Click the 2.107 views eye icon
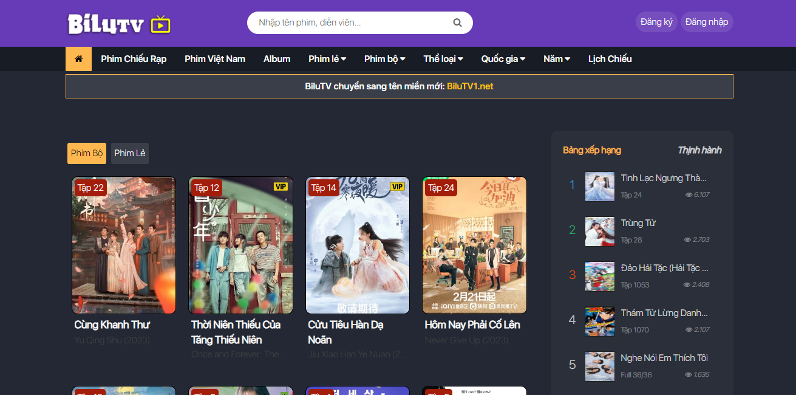The height and width of the screenshot is (395, 796). (689, 330)
